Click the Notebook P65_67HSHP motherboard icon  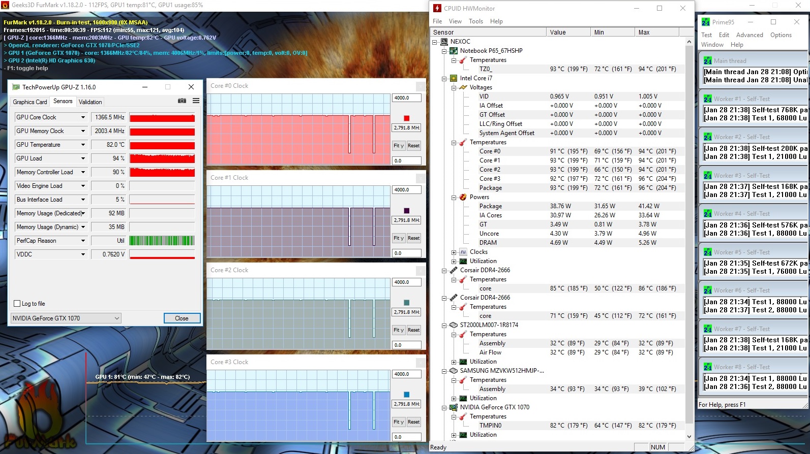point(454,51)
